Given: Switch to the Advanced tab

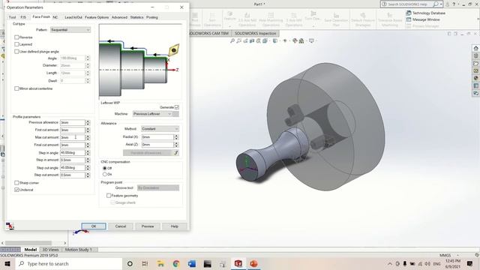Looking at the screenshot, I should [x=119, y=17].
